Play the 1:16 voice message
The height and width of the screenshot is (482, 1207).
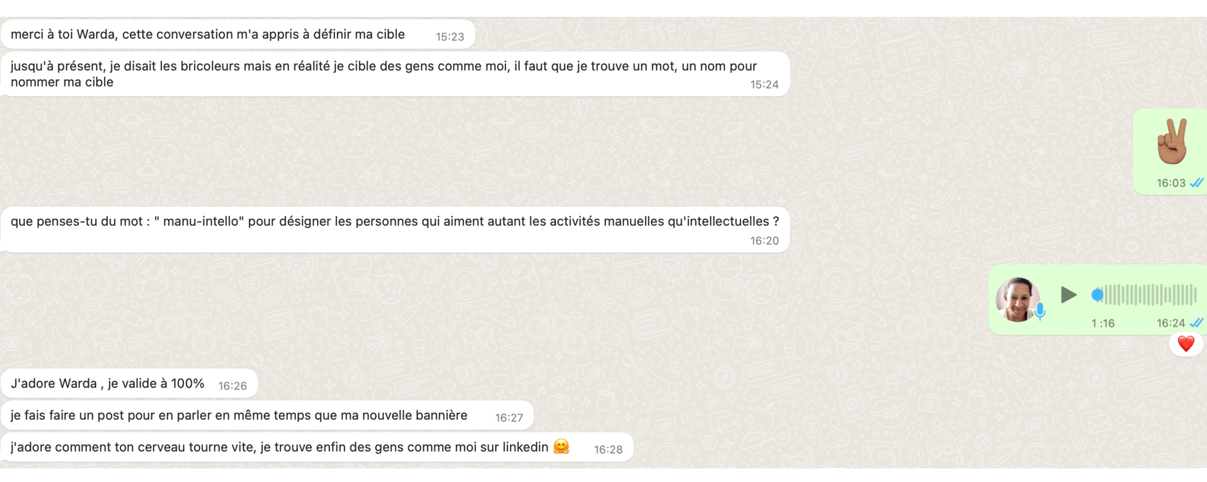click(x=1068, y=295)
